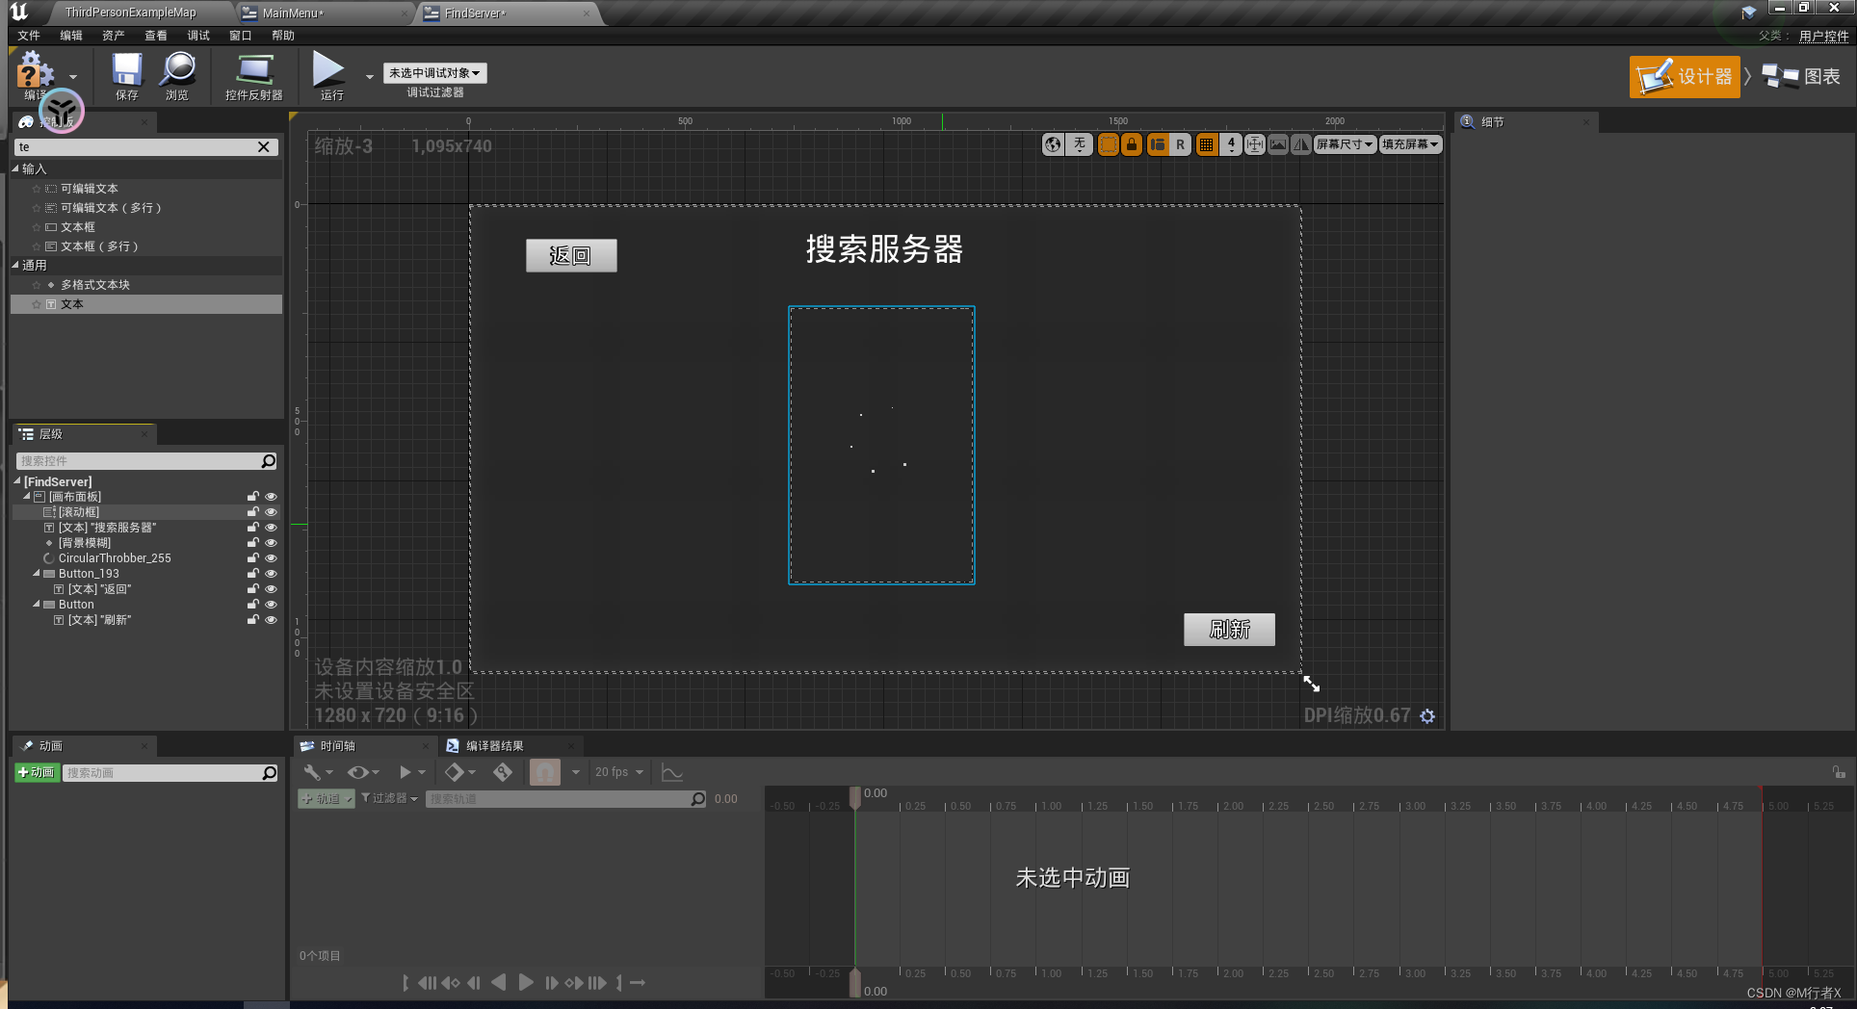Click the 搜索控件 hierarchy search field
The height and width of the screenshot is (1009, 1857).
click(x=146, y=461)
